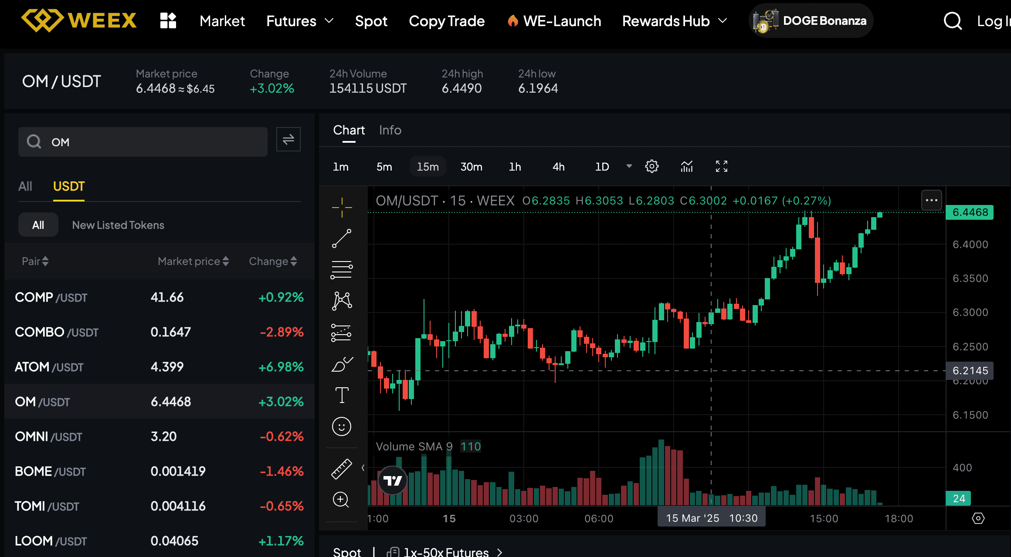Select the ruler measure tool
Image resolution: width=1011 pixels, height=557 pixels.
click(342, 469)
